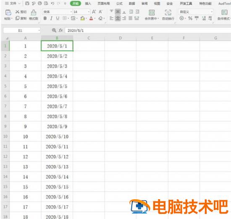Click the Copy (复制) button
The width and height of the screenshot is (231, 219).
21,18
